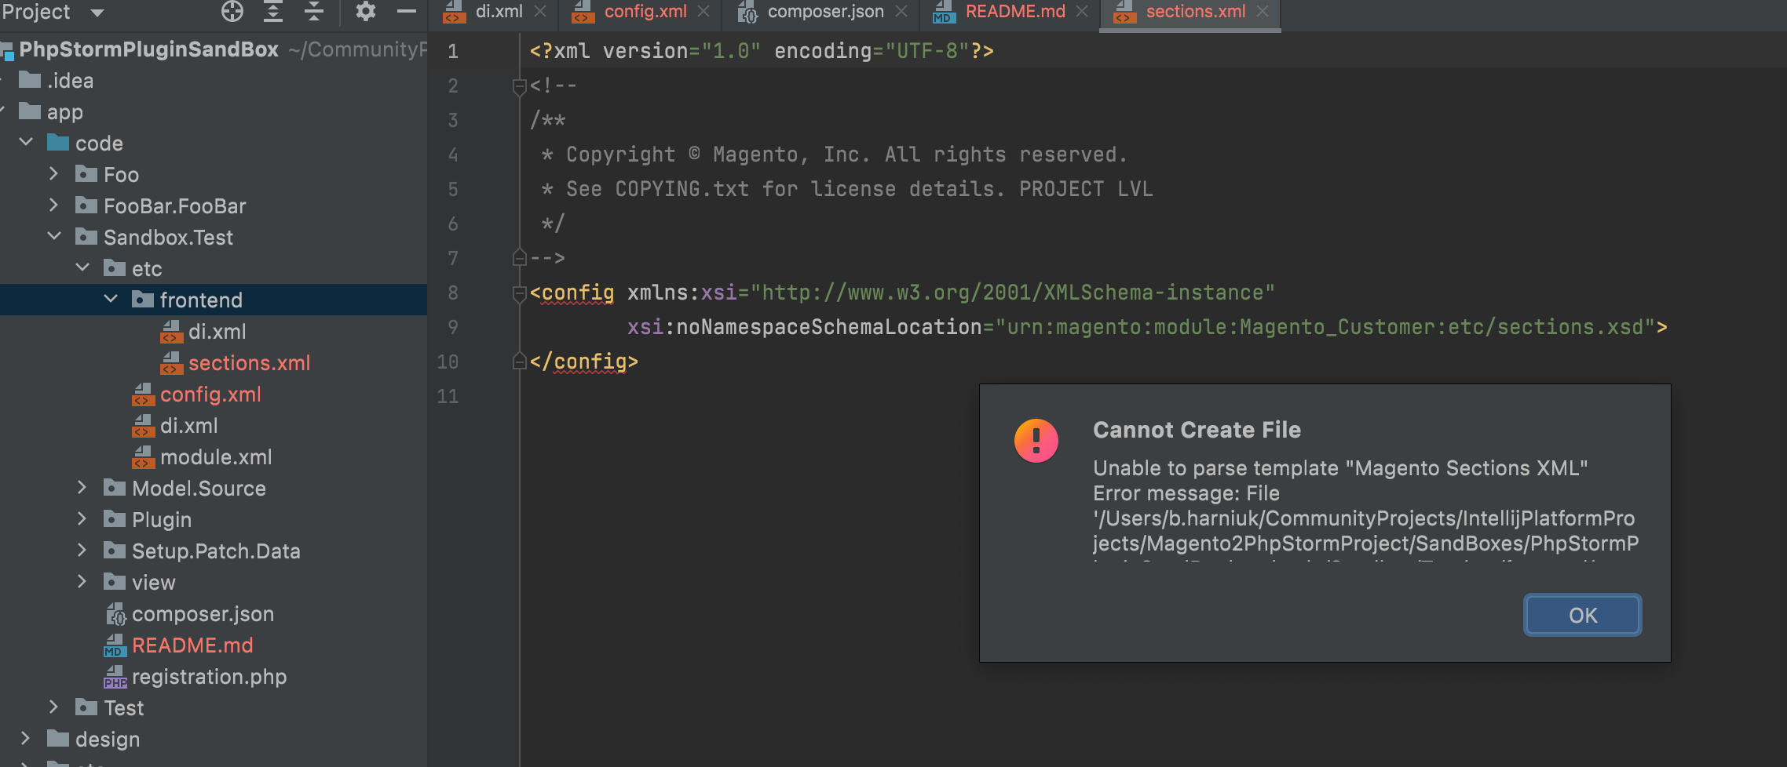Switch to the config.xml editor tab

645,12
